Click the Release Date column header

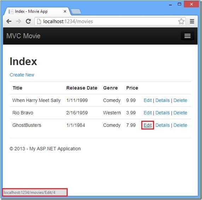click(x=82, y=88)
